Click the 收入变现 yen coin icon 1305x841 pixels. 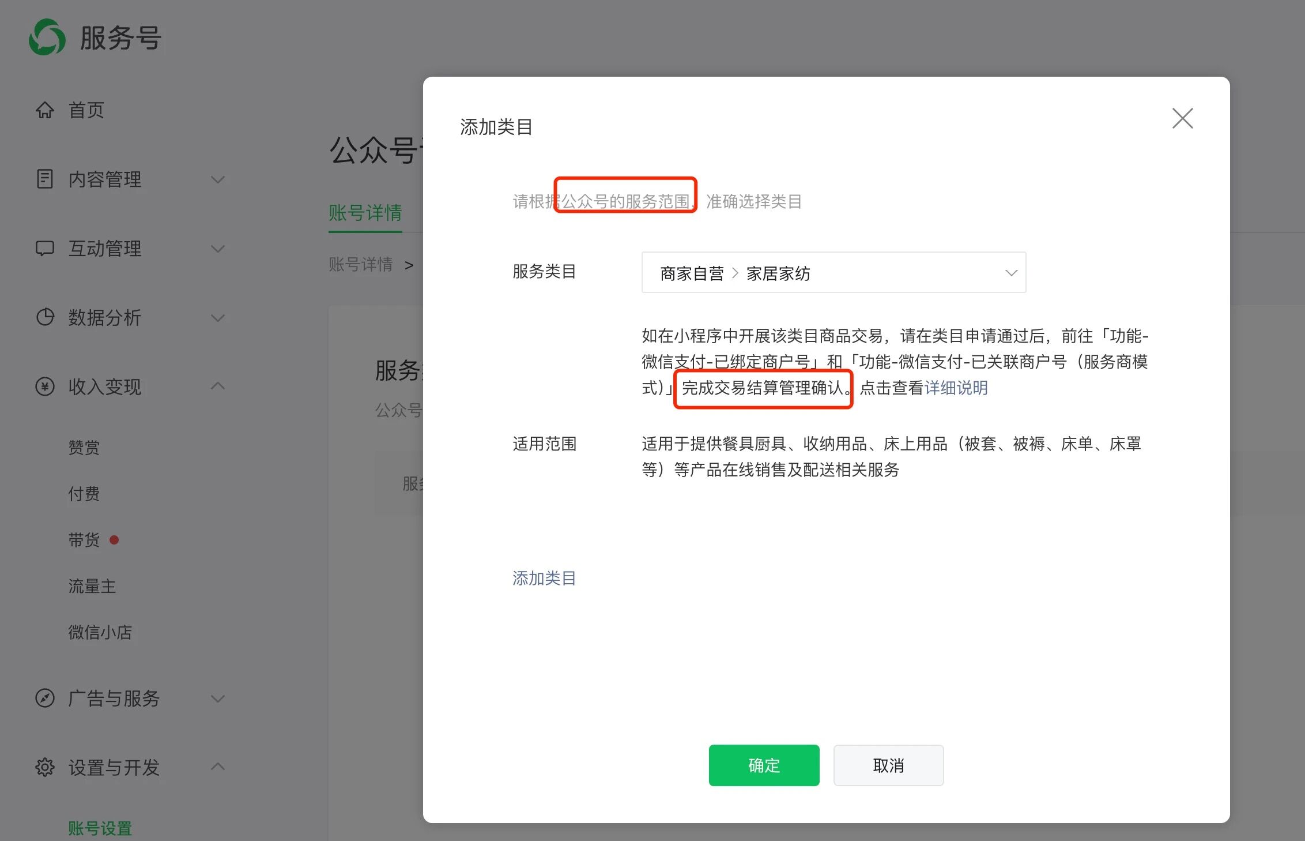[45, 386]
